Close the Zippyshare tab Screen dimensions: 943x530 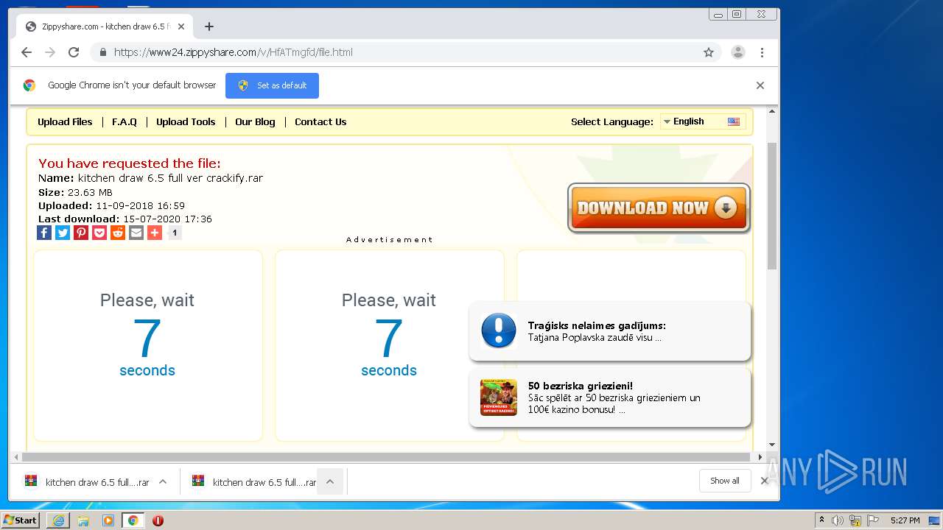pyautogui.click(x=181, y=26)
